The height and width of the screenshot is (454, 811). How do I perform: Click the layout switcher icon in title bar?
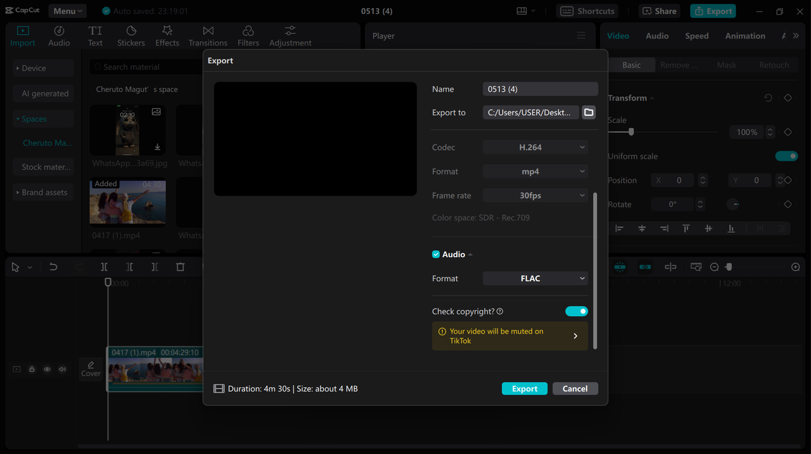coord(522,11)
